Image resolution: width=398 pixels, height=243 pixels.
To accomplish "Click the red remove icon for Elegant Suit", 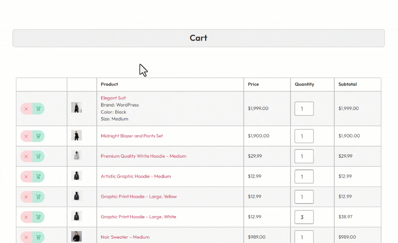I will pyautogui.click(x=26, y=109).
